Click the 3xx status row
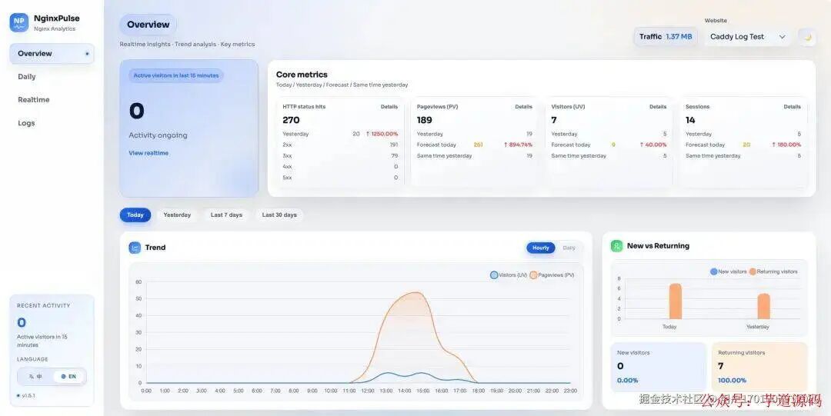 coord(340,156)
